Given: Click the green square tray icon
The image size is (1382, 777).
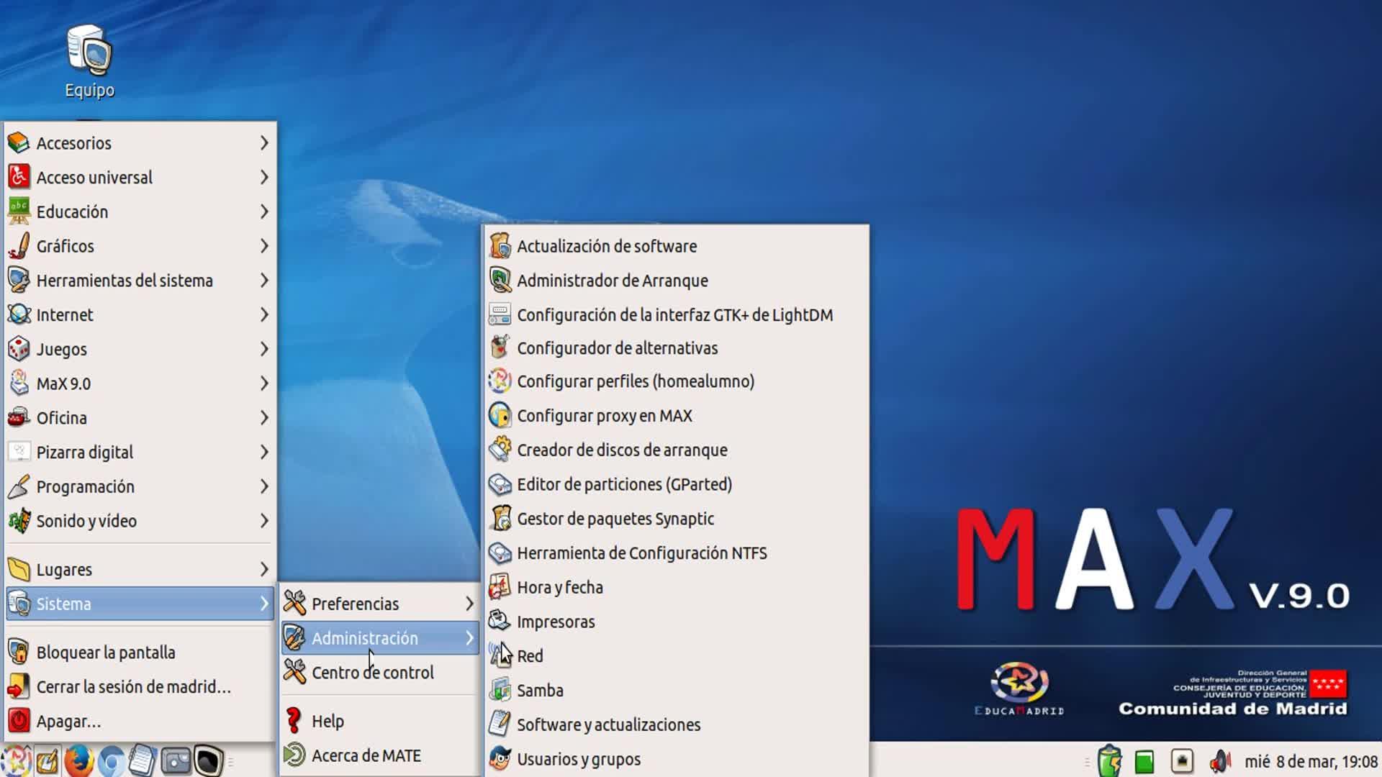Looking at the screenshot, I should (x=1144, y=761).
